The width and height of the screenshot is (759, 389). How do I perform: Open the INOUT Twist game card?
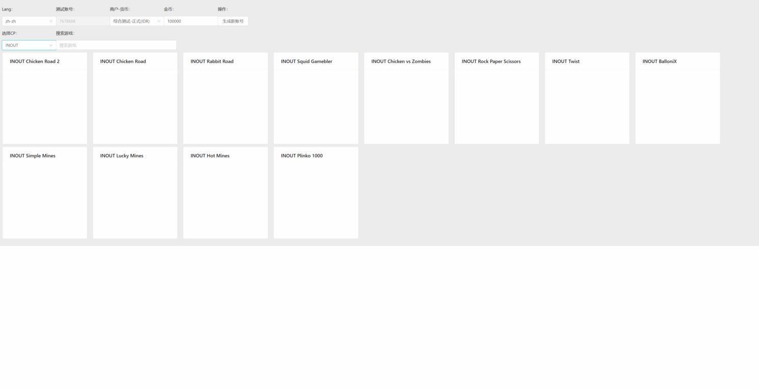[x=587, y=98]
